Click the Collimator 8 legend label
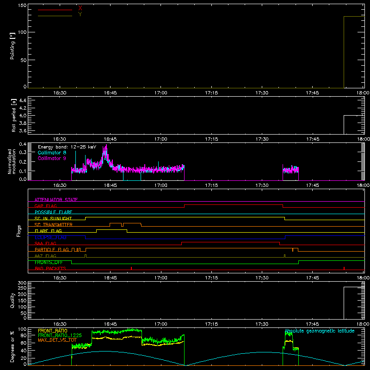This screenshot has height=370, width=370. (52, 153)
